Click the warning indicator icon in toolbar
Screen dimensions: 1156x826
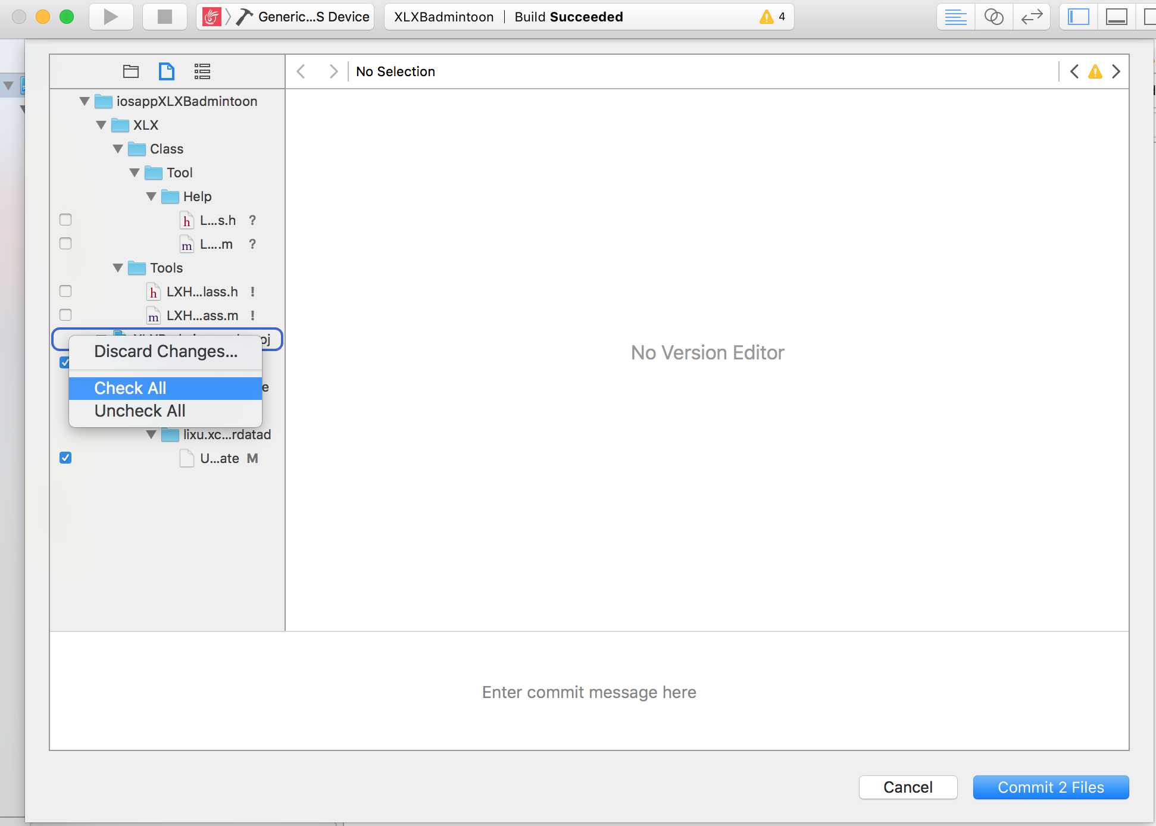tap(766, 15)
